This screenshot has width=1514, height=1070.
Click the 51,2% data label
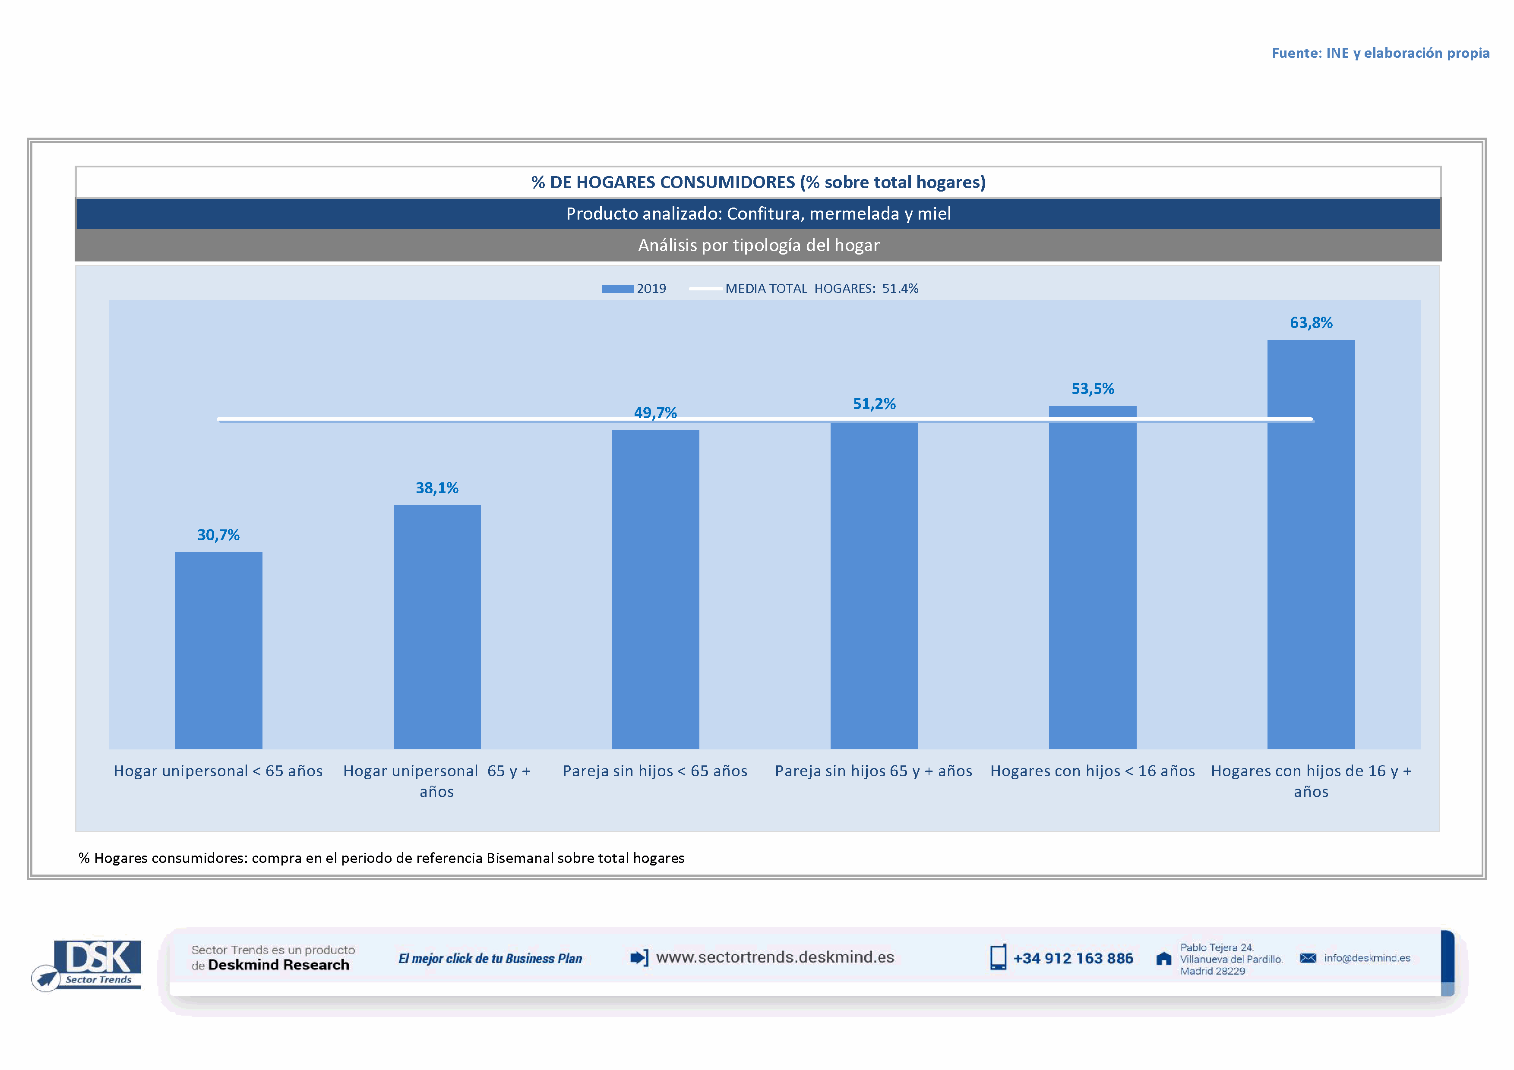874,404
